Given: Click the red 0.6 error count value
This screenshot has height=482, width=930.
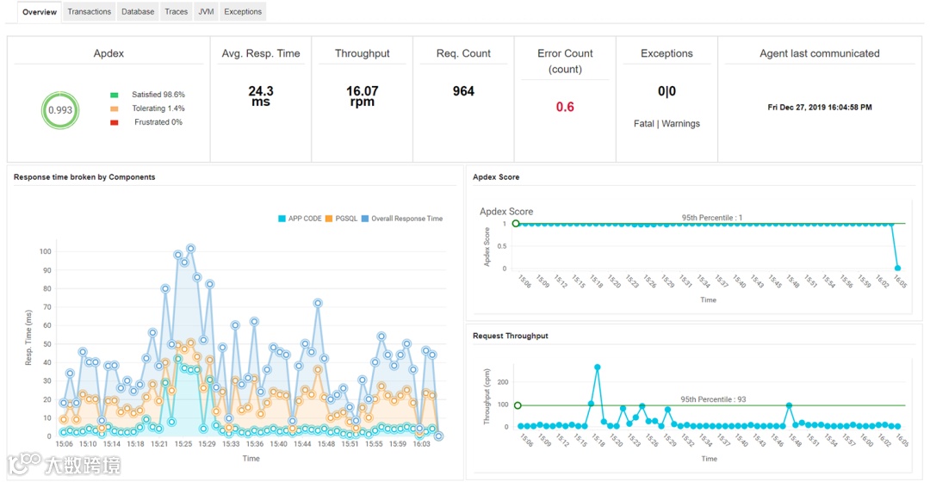Looking at the screenshot, I should point(565,108).
